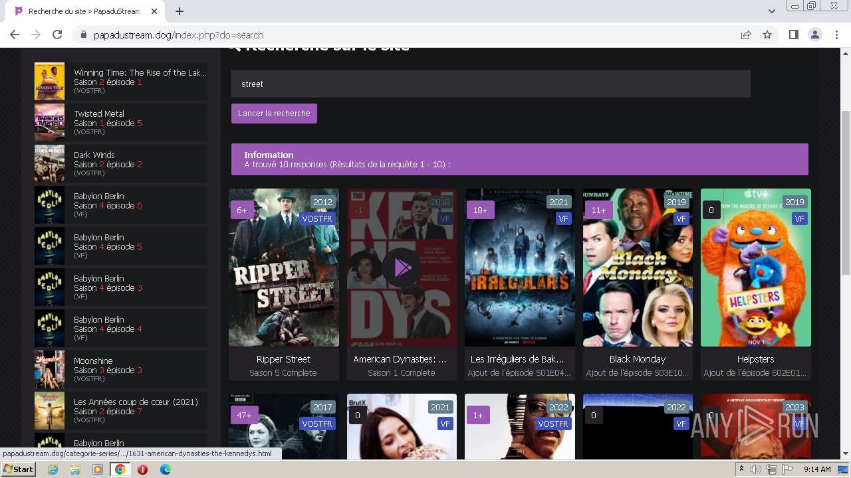The width and height of the screenshot is (851, 478).
Task: Click the 11+ badge on Black Monday
Action: coord(598,210)
